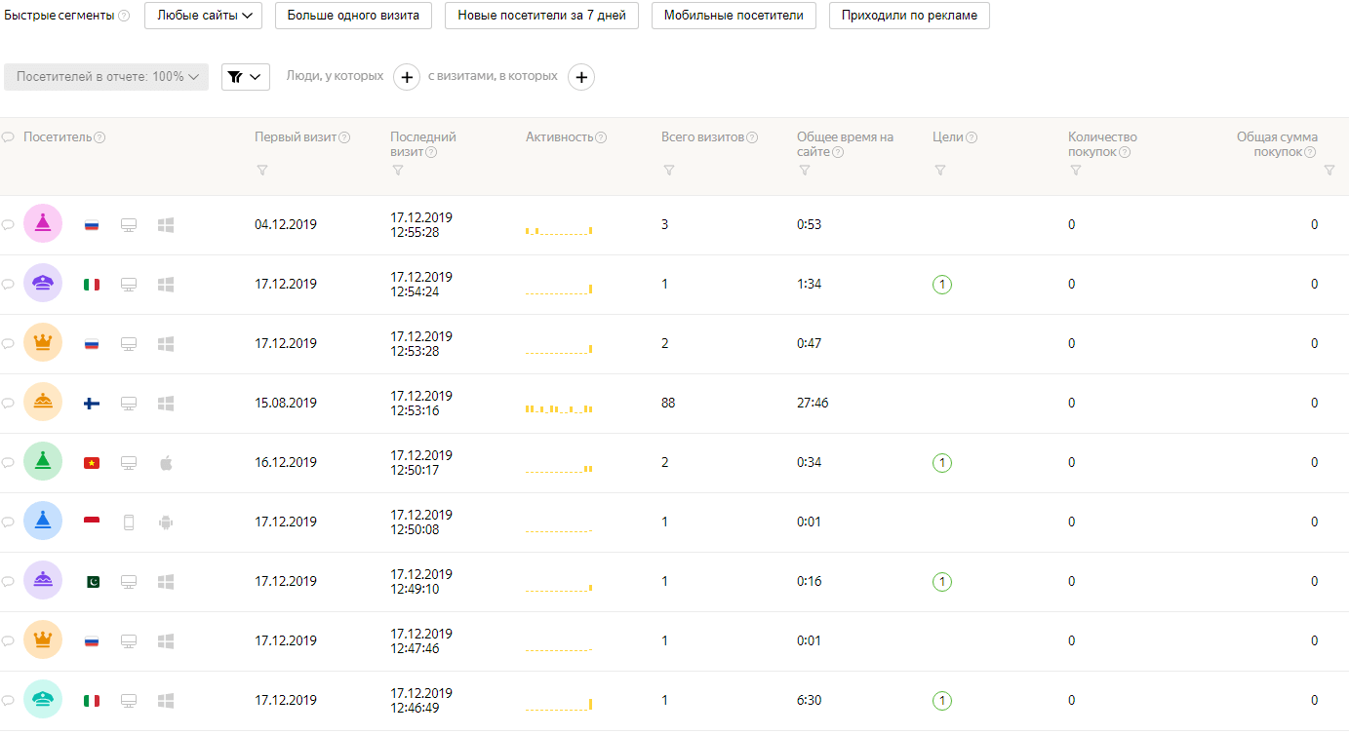Viewport: 1349px width, 735px height.
Task: Open help icon next to Активность
Action: [601, 137]
